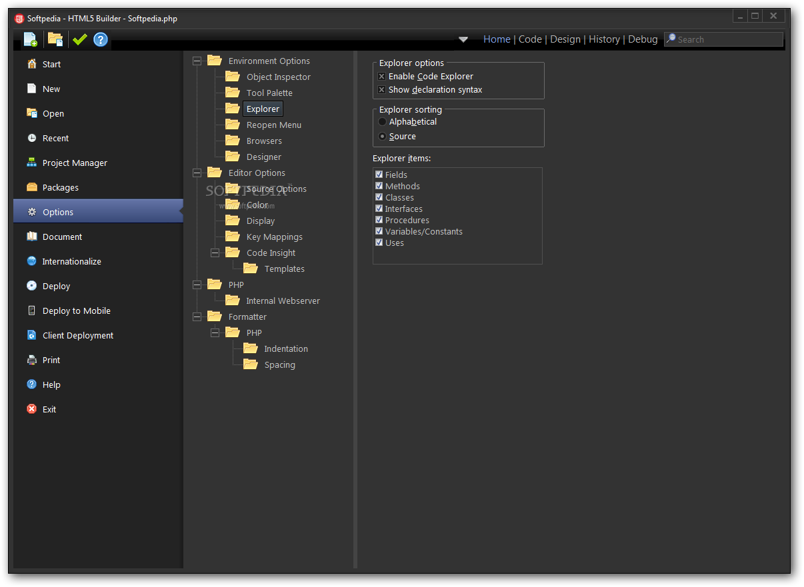
Task: Uncheck the Fields explorer item
Action: 379,175
